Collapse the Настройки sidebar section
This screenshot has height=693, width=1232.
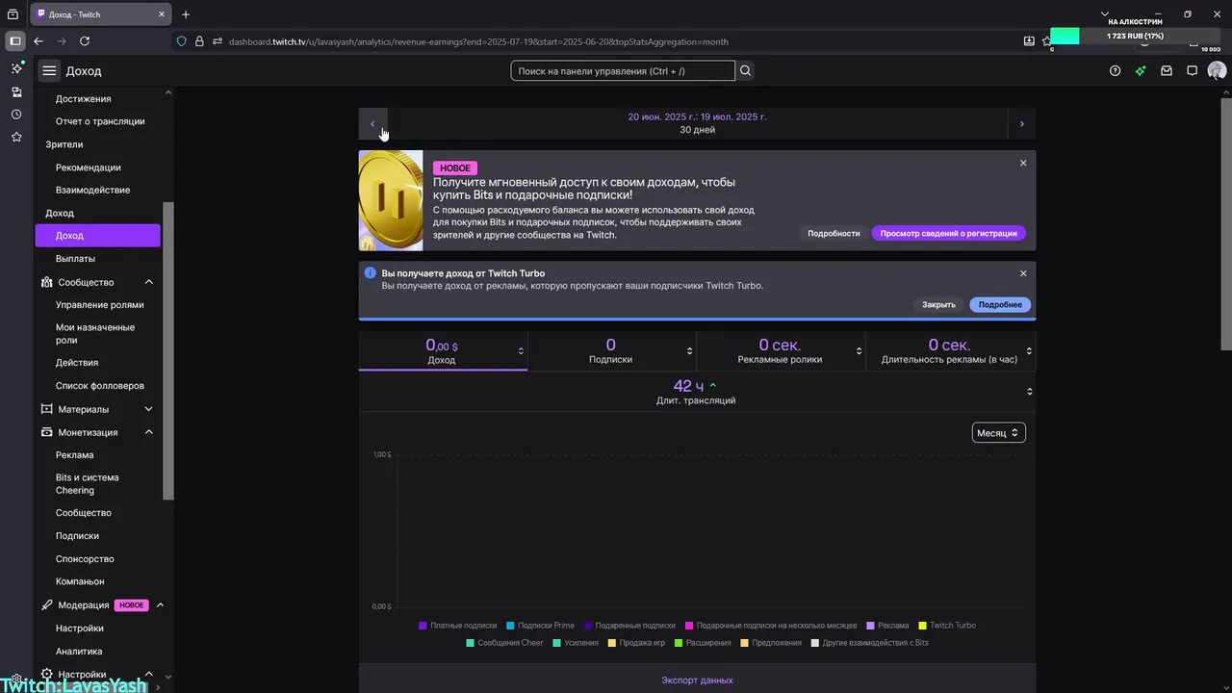tap(149, 675)
